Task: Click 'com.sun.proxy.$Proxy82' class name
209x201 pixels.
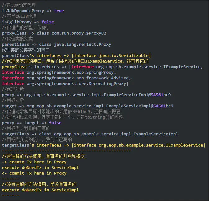Action: (x=79, y=33)
